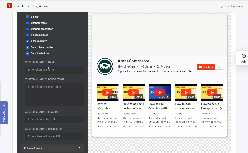
Task: Toggle the Channel description checkbox
Action: (27, 29)
